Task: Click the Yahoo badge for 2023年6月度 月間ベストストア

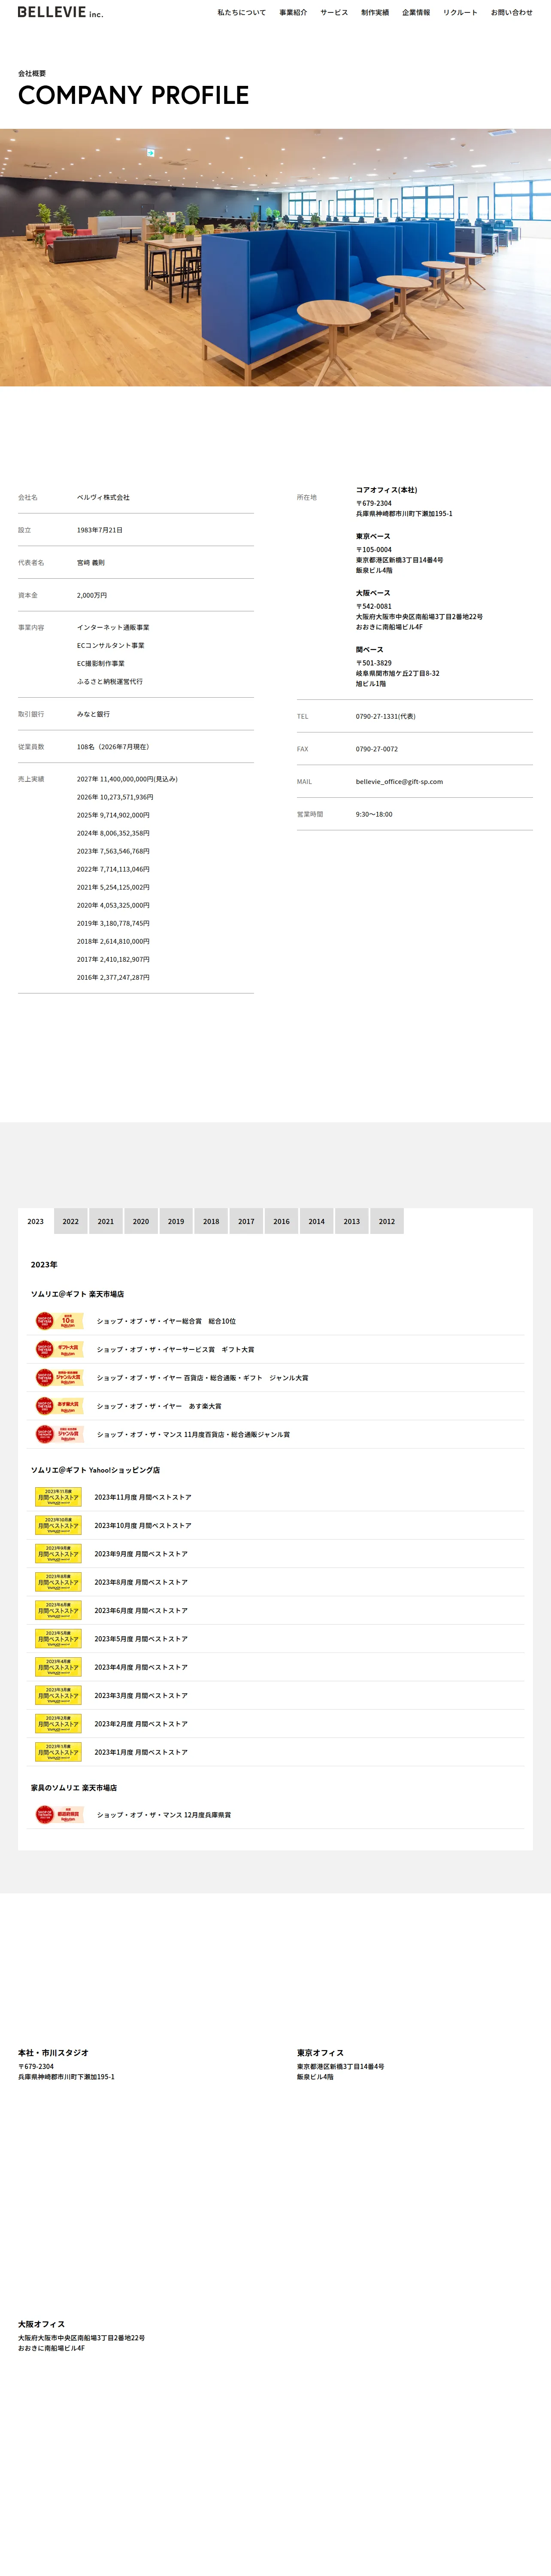Action: click(58, 1610)
